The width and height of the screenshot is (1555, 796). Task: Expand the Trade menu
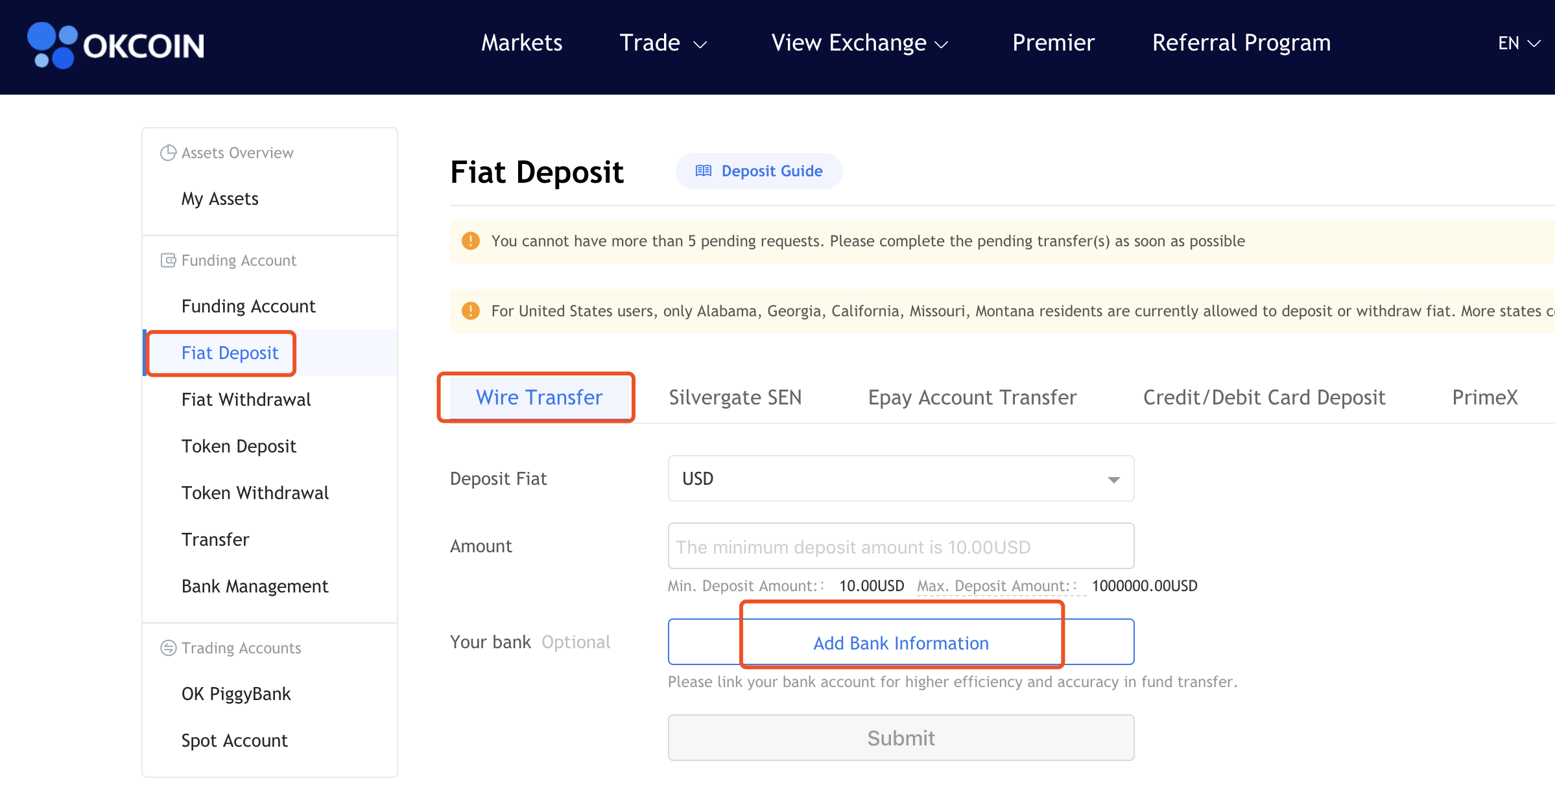pos(663,43)
